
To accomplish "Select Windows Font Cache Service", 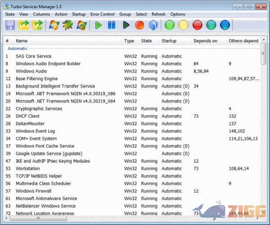I will point(132,146).
